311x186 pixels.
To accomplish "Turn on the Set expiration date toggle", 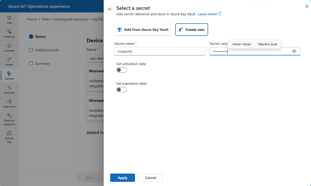I will coord(122,90).
